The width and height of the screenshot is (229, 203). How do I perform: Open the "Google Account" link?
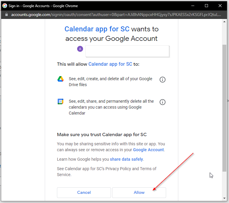pyautogui.click(x=148, y=150)
